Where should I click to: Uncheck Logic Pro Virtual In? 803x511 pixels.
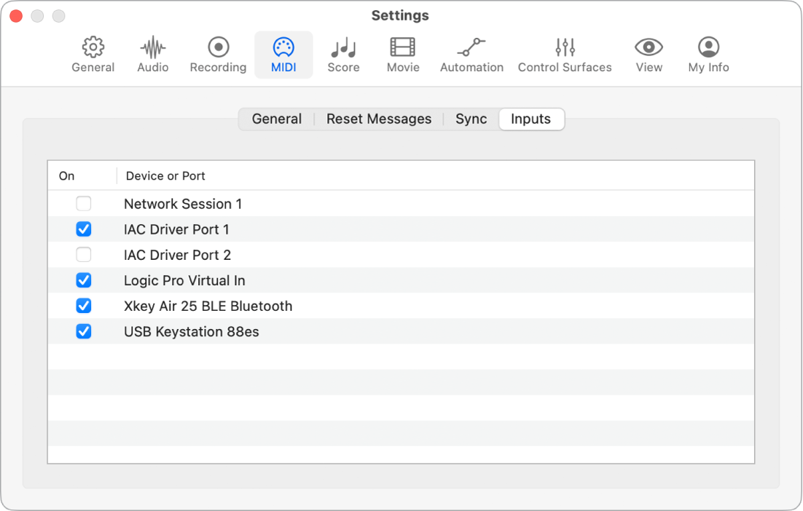pyautogui.click(x=83, y=280)
